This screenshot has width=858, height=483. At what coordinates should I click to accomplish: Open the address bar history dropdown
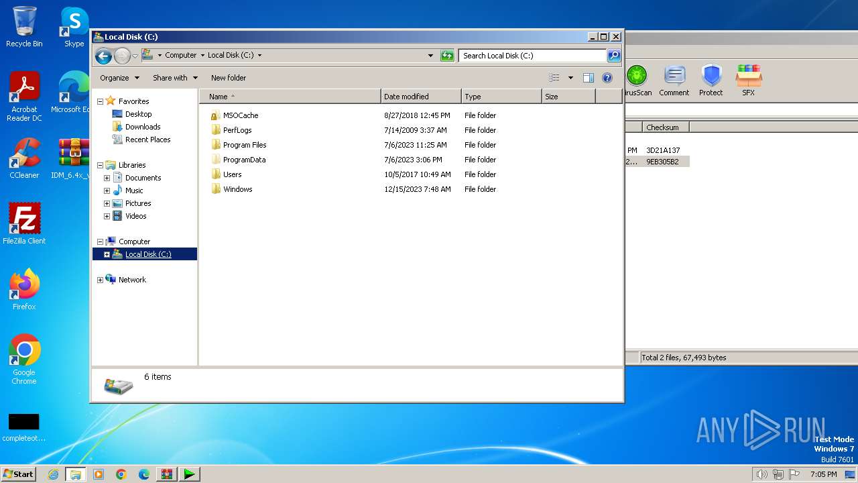pyautogui.click(x=430, y=56)
